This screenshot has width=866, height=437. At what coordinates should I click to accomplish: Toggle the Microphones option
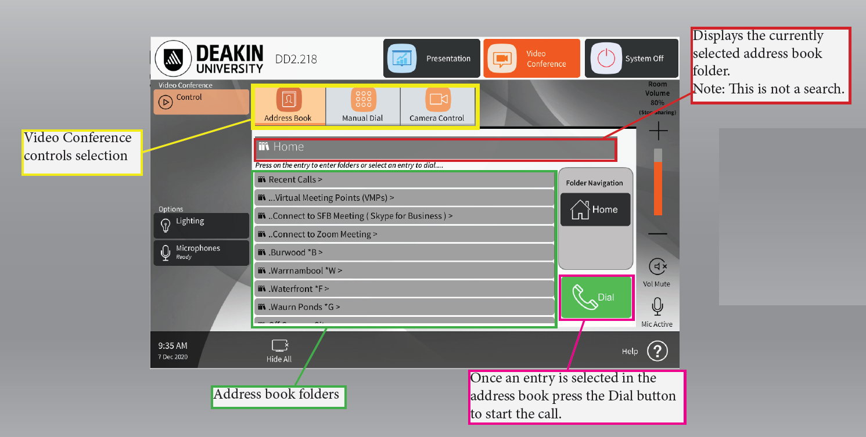tap(201, 252)
